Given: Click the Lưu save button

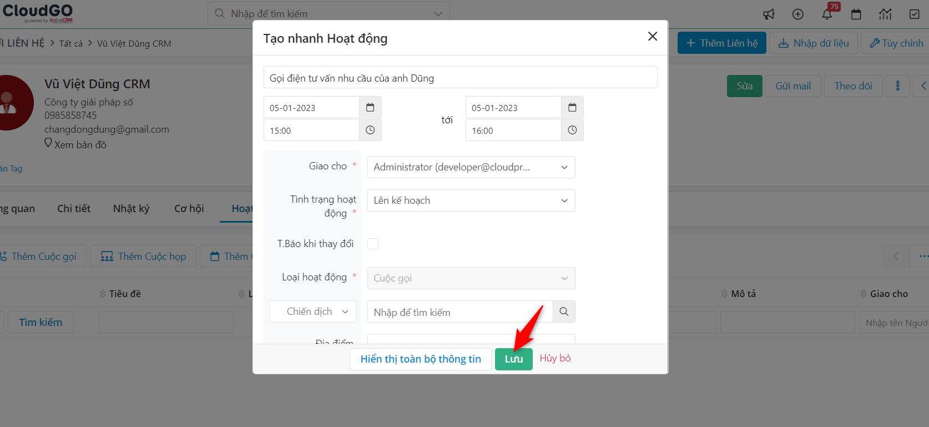Looking at the screenshot, I should tap(513, 359).
